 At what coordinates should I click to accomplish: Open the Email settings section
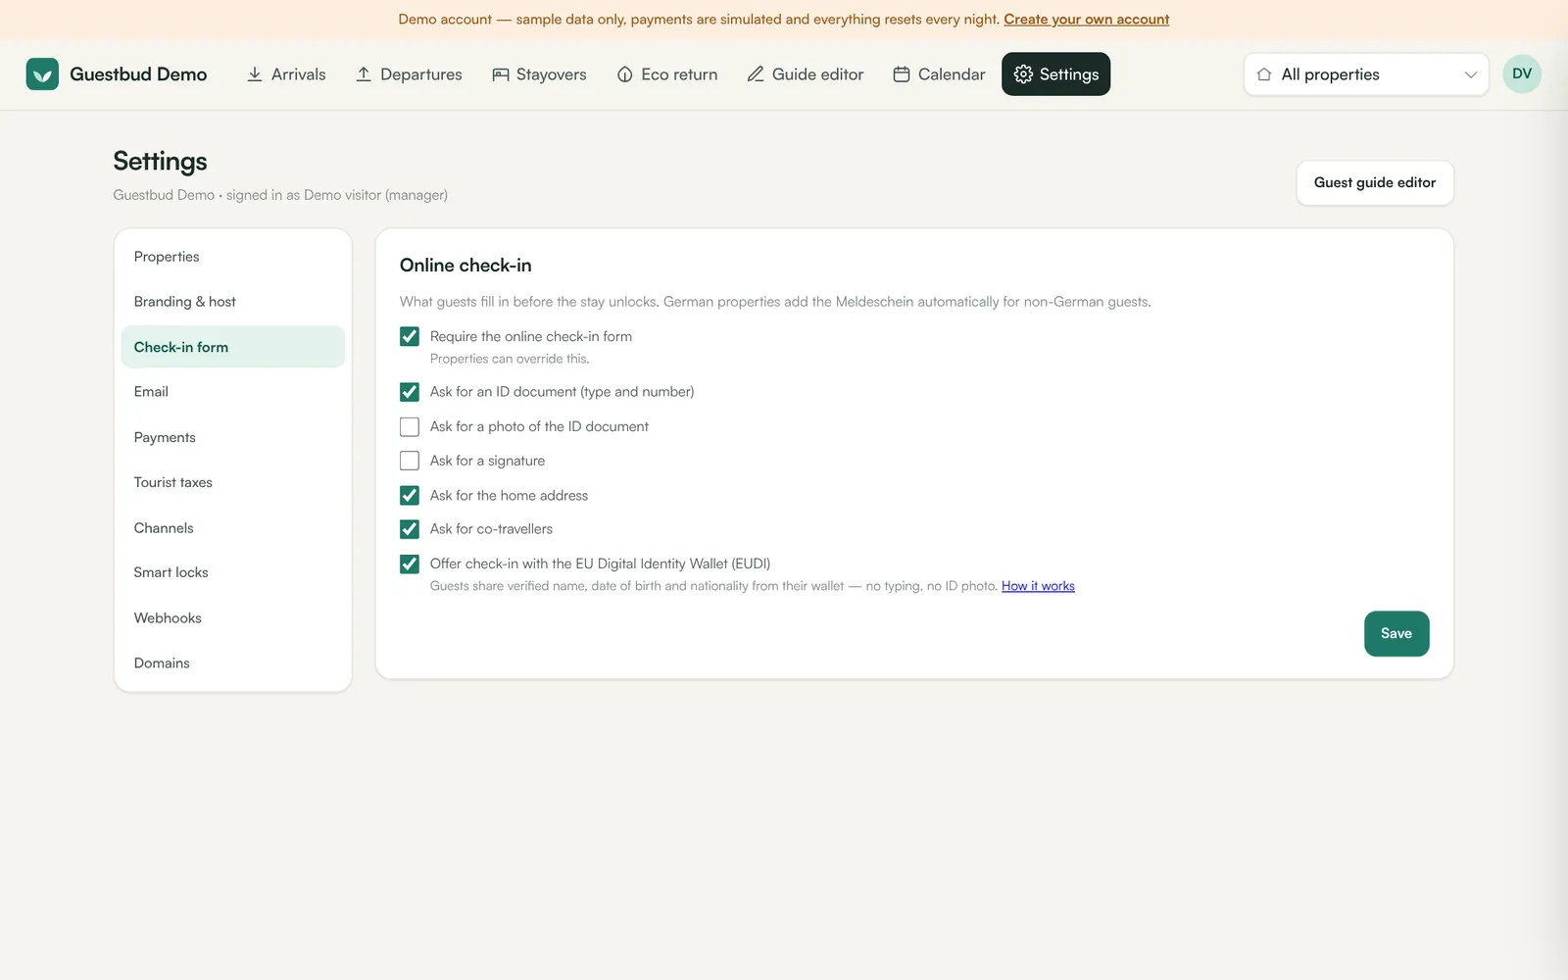pos(233,392)
